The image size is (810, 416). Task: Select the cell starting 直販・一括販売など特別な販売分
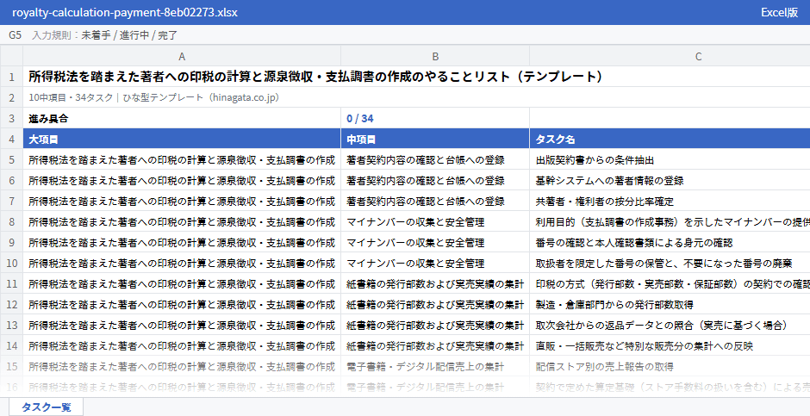coord(670,346)
